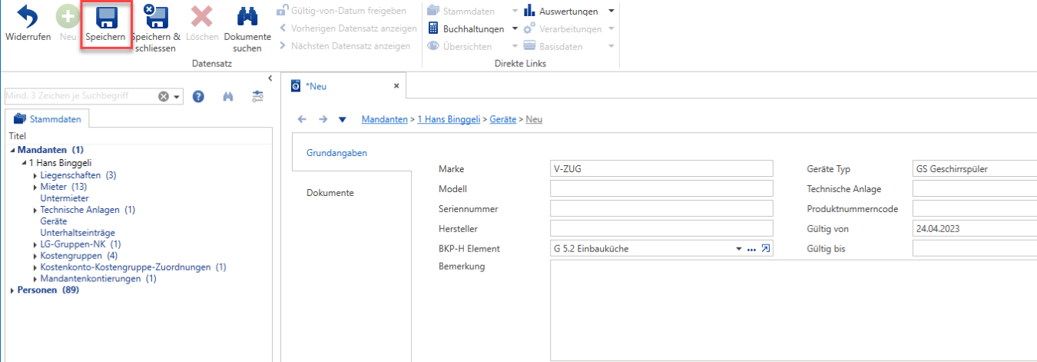Select Unterhaltseinträge in the tree
The width and height of the screenshot is (1037, 362).
(78, 233)
